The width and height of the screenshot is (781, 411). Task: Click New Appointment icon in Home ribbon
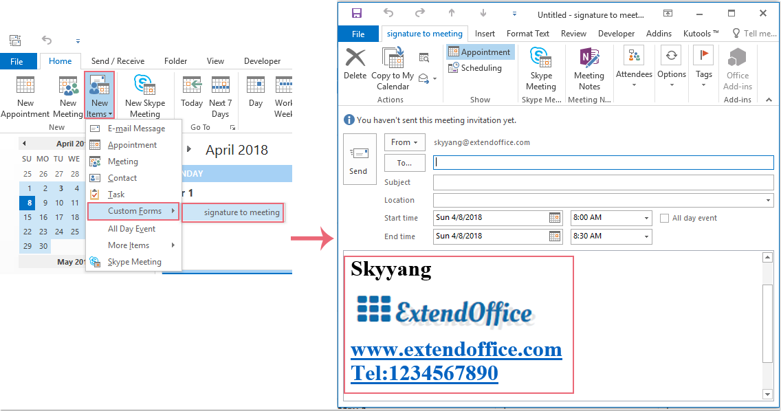tap(25, 86)
